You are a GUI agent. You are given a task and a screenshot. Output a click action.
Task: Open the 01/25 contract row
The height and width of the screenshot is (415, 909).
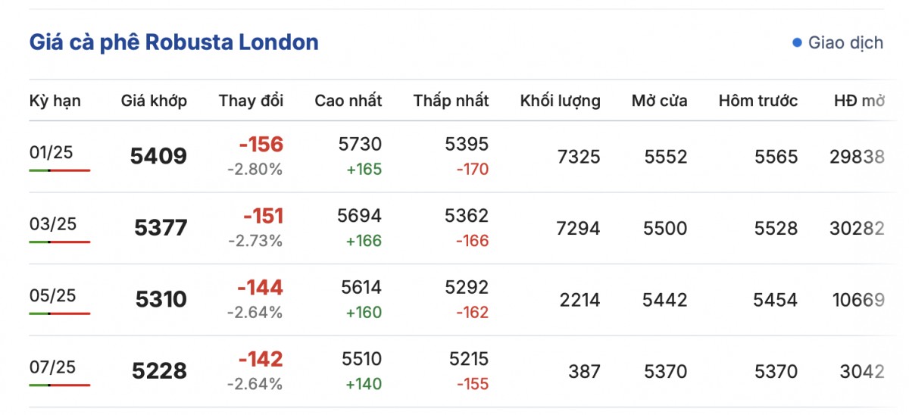52,153
